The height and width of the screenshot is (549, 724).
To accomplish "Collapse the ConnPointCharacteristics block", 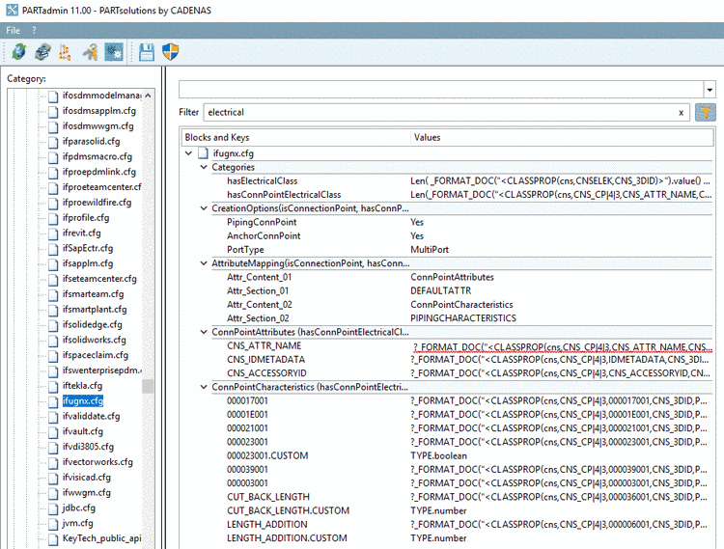I will pos(203,387).
